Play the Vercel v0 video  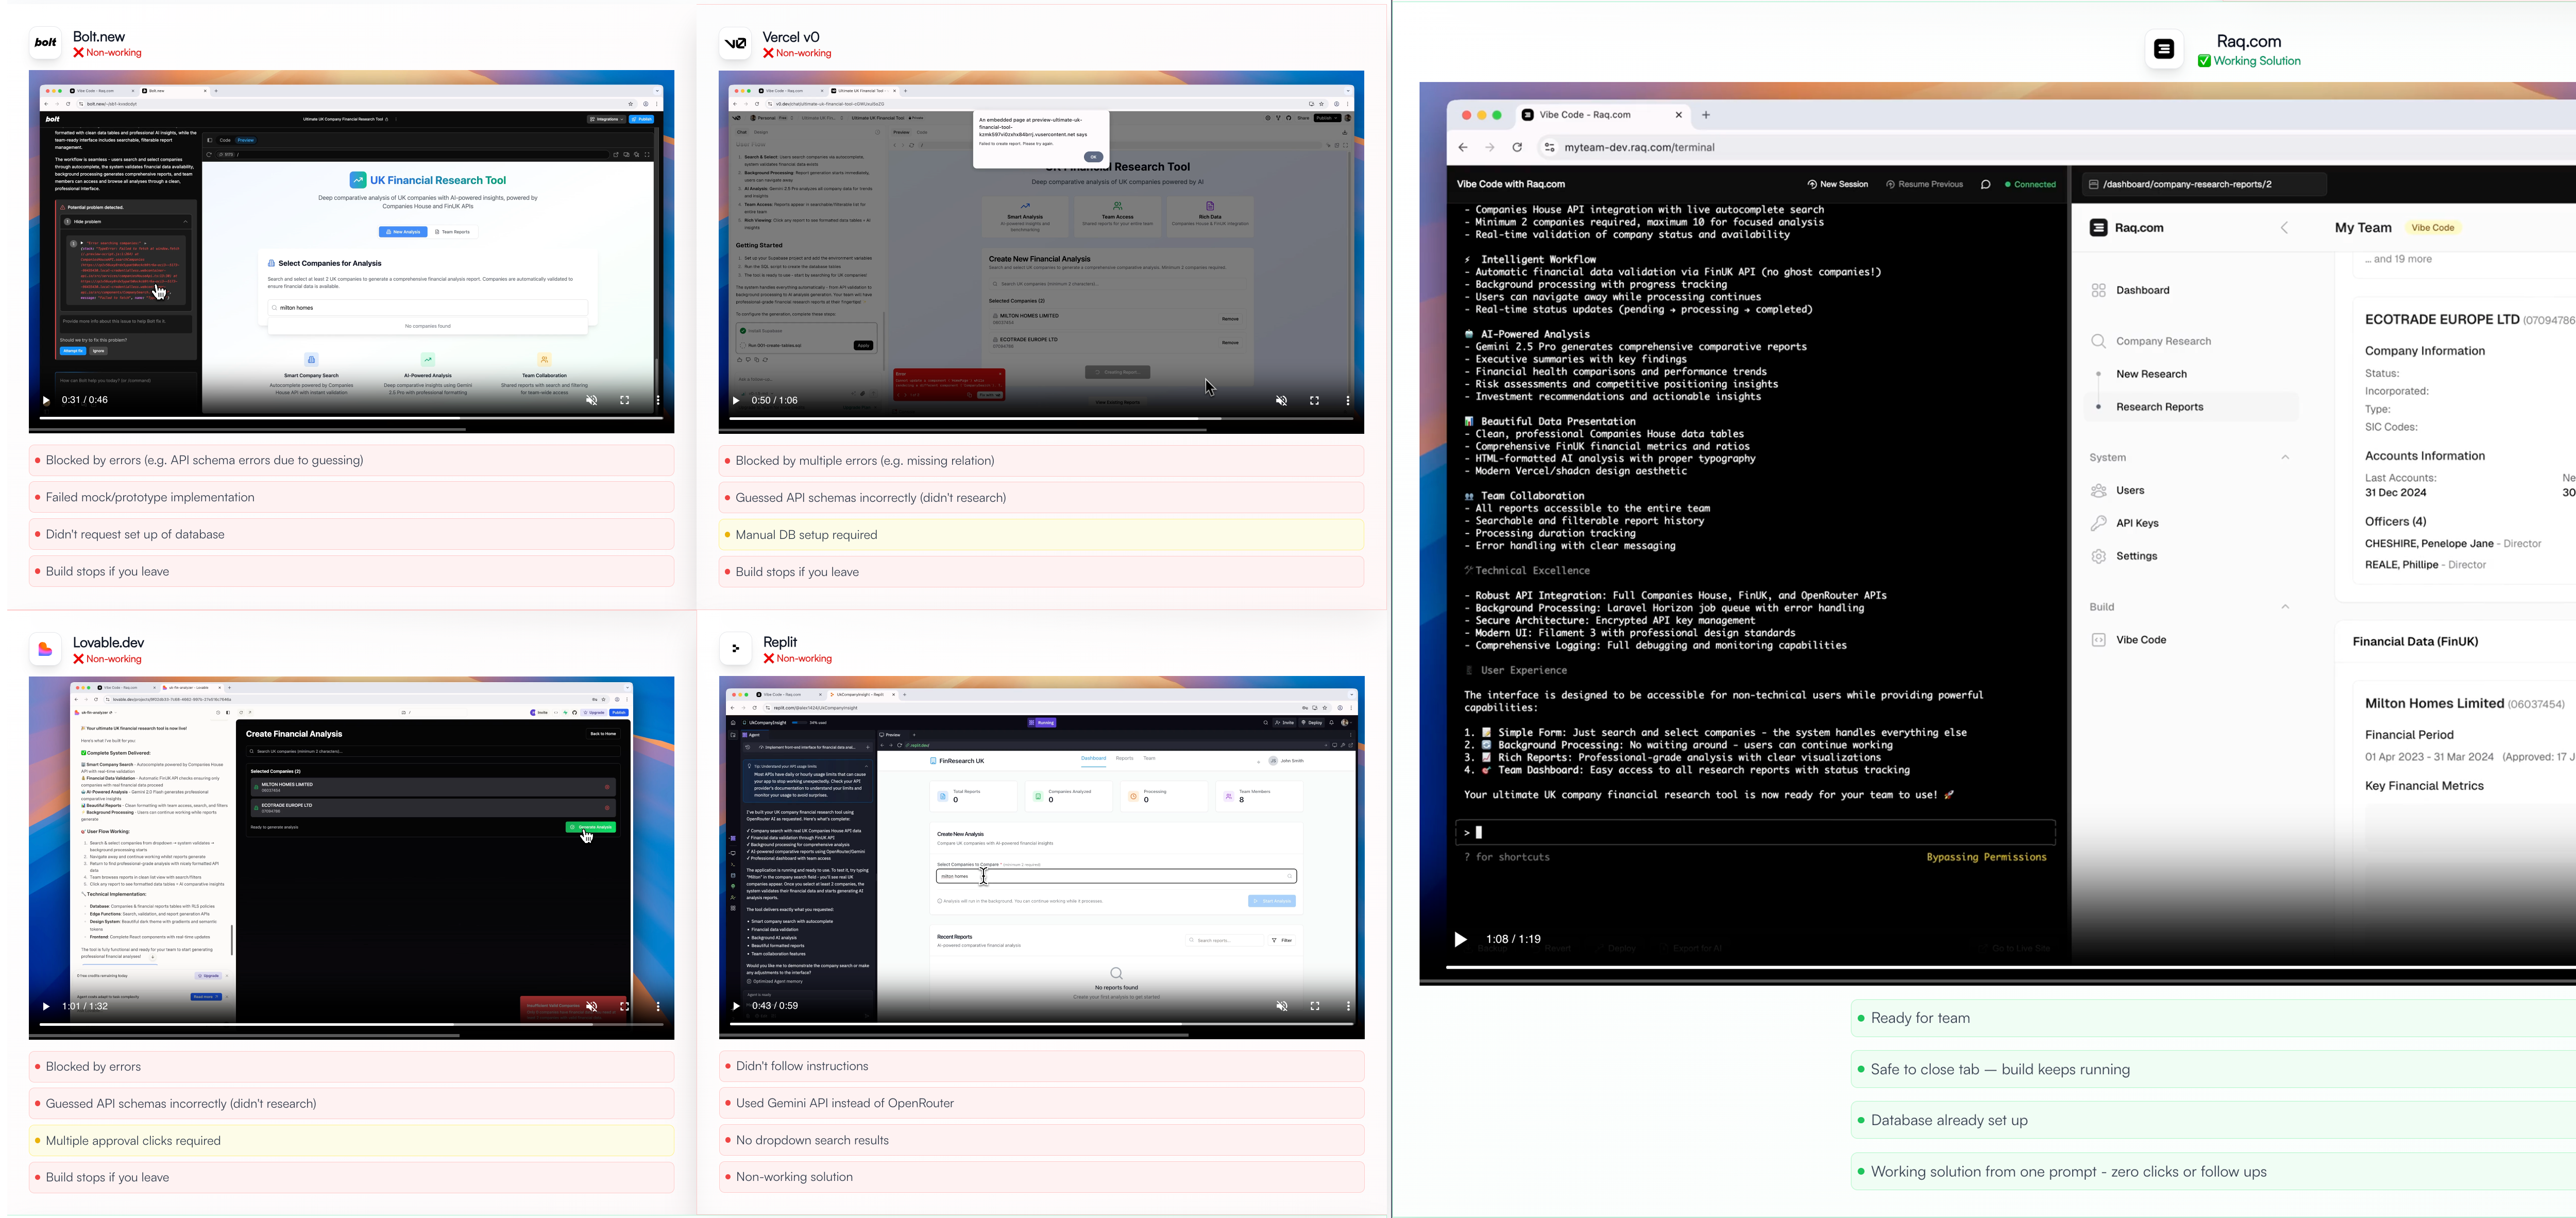[736, 401]
